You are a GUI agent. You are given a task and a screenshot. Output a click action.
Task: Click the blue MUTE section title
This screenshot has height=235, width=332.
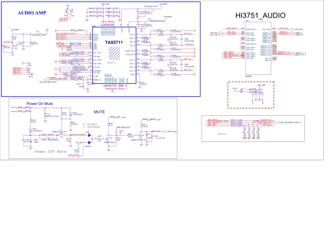click(x=102, y=112)
